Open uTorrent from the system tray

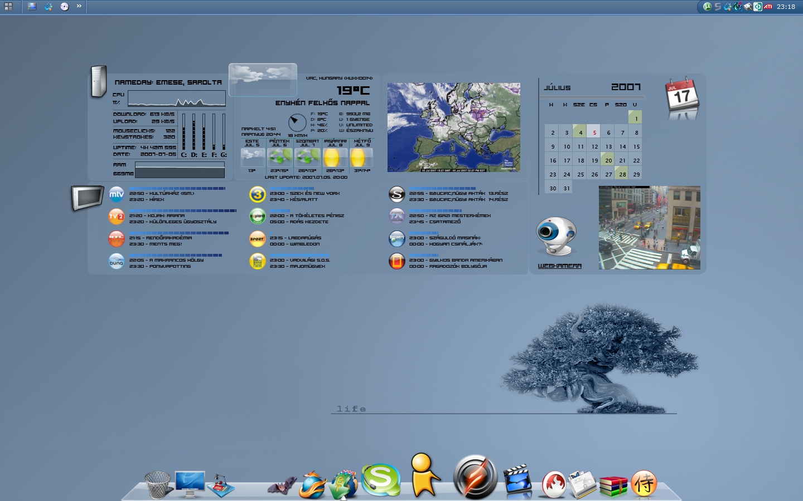click(708, 7)
